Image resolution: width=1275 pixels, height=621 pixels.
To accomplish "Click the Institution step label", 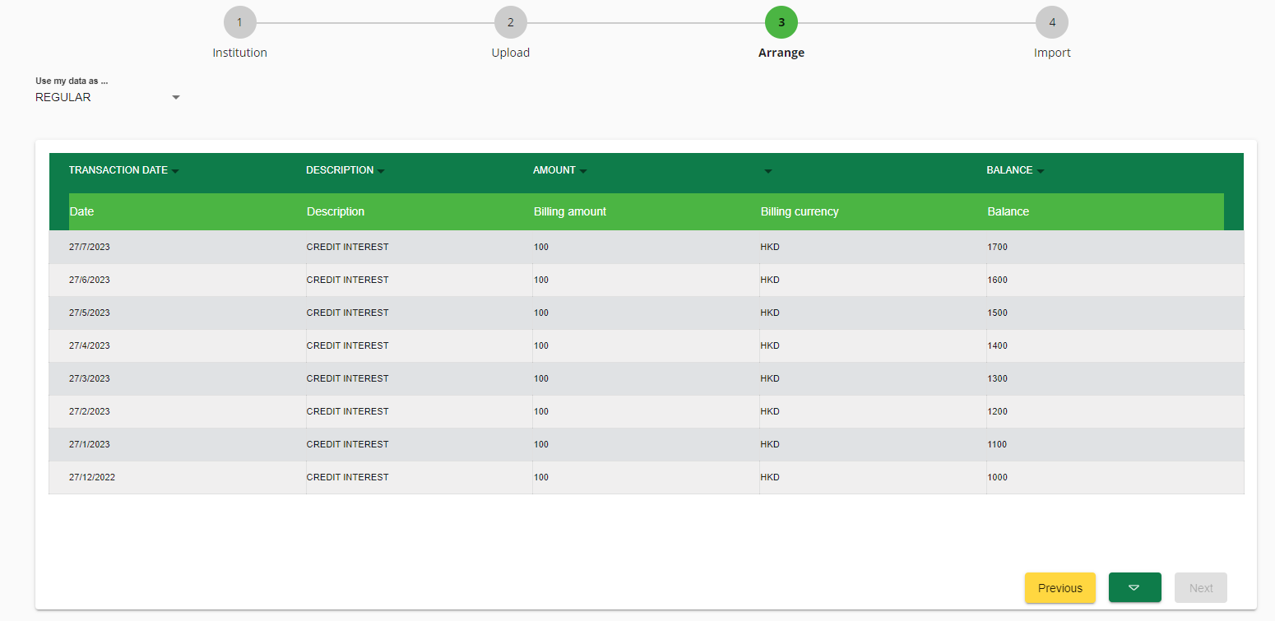I will 239,53.
